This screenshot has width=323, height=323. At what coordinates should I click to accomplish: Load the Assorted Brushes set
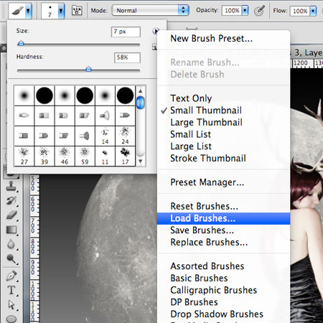click(x=223, y=266)
